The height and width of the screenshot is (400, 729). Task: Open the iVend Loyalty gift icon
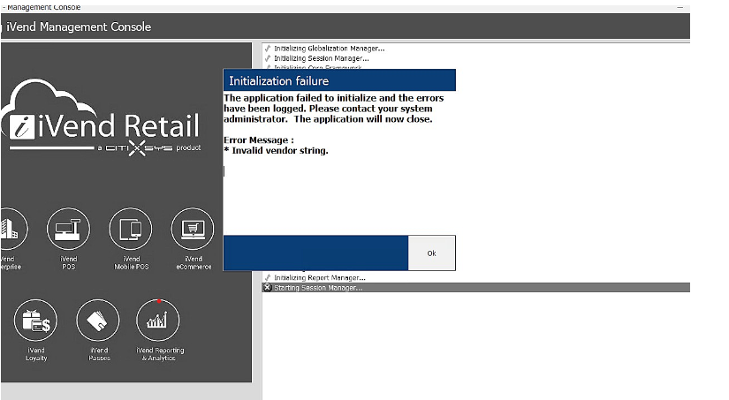[36, 321]
